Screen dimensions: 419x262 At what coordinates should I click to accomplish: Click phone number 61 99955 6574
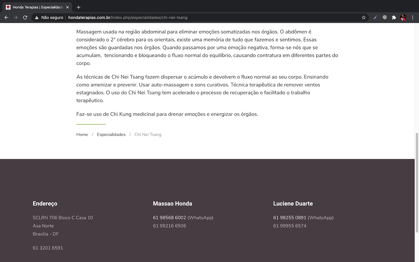click(290, 226)
